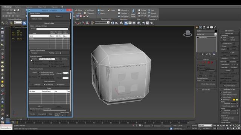Viewport: 241px width, 135px height.
Task: Select the All Prepared radio button
Action: (56, 85)
